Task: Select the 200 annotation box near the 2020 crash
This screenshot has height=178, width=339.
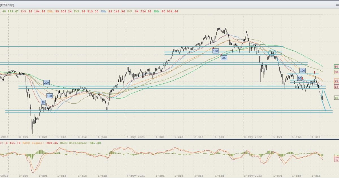Action: (46, 83)
